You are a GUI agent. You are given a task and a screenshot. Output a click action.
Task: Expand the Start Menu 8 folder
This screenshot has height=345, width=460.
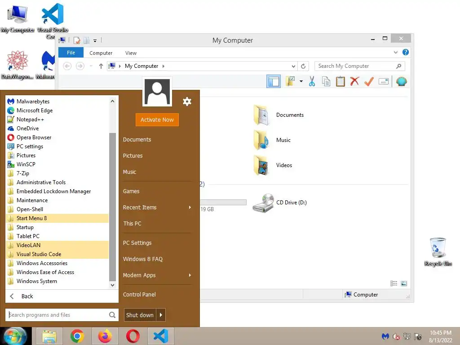pyautogui.click(x=57, y=218)
